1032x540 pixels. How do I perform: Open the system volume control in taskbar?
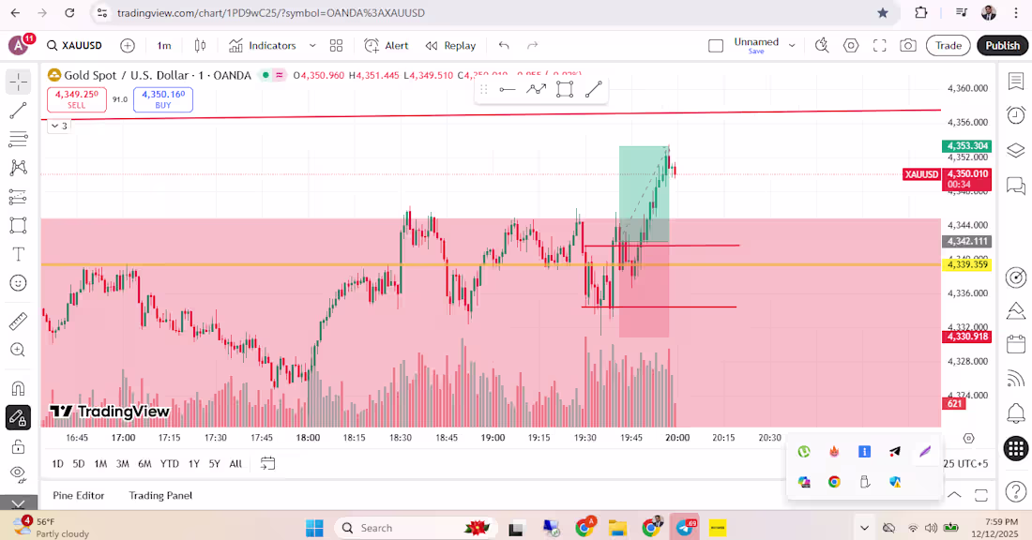pos(931,527)
